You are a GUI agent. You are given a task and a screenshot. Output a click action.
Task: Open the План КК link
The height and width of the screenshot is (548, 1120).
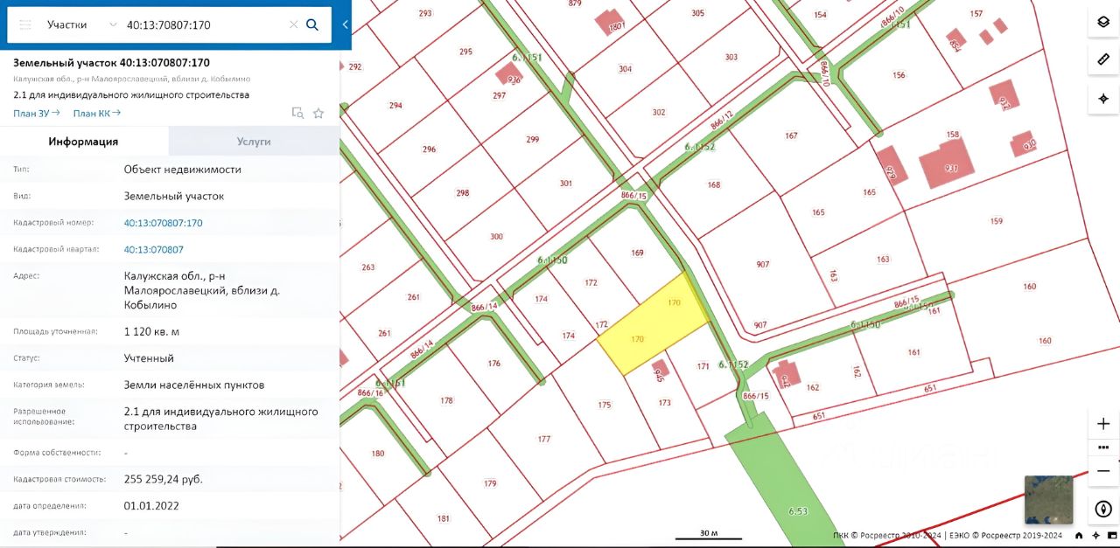[97, 113]
